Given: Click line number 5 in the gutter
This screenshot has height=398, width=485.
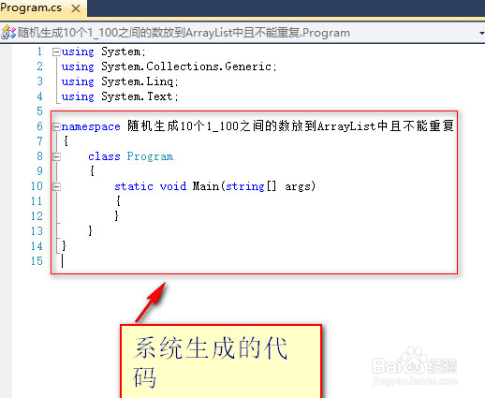Looking at the screenshot, I should 39,111.
